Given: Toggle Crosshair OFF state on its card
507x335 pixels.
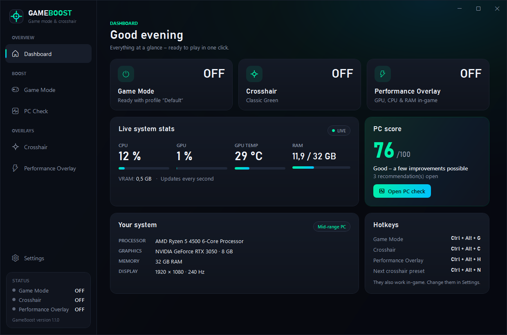Looking at the screenshot, I should (343, 74).
